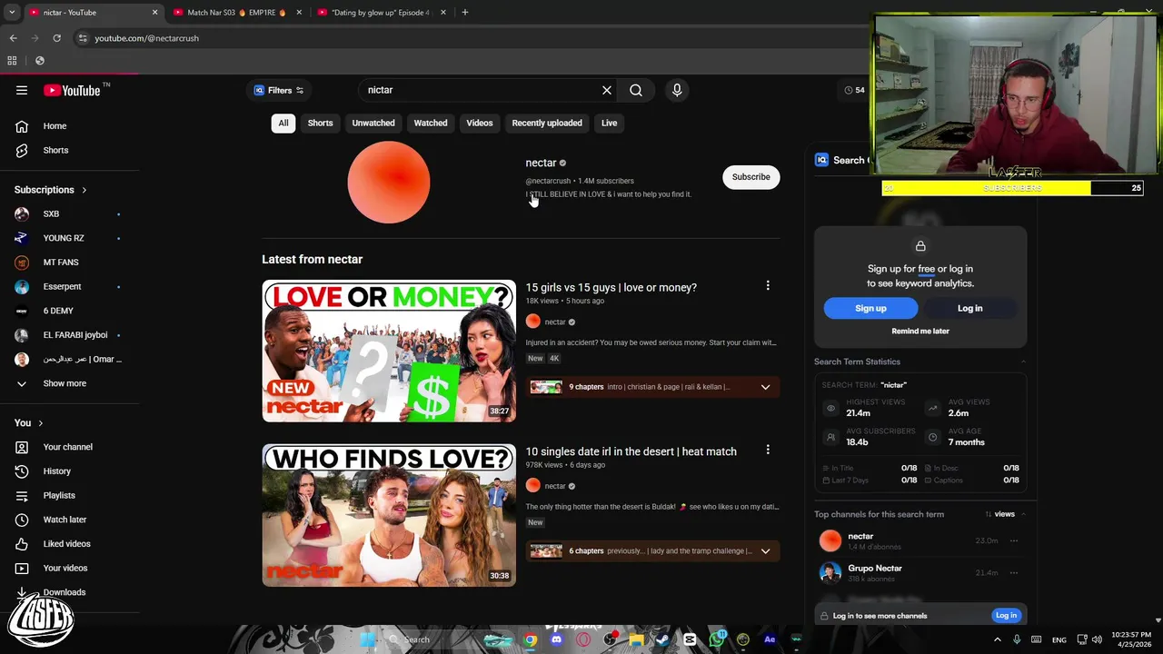Open the tab search dropdown in browser
The height and width of the screenshot is (654, 1163).
[12, 13]
